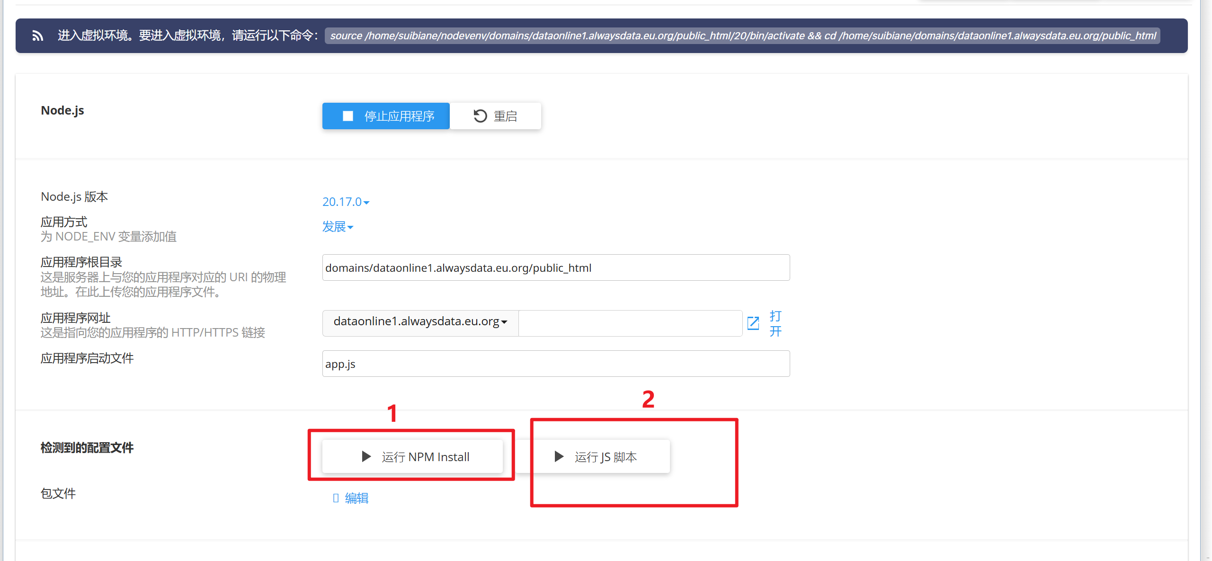Image resolution: width=1212 pixels, height=561 pixels.
Task: Expand the 发展 application mode dropdown
Action: click(x=338, y=227)
